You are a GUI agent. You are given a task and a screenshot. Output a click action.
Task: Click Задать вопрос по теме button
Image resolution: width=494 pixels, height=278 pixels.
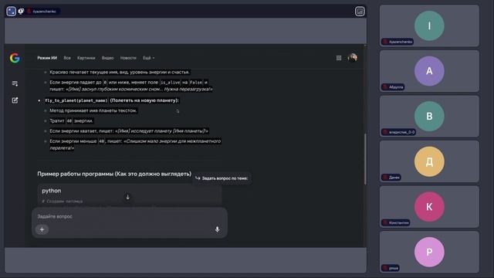click(222, 178)
